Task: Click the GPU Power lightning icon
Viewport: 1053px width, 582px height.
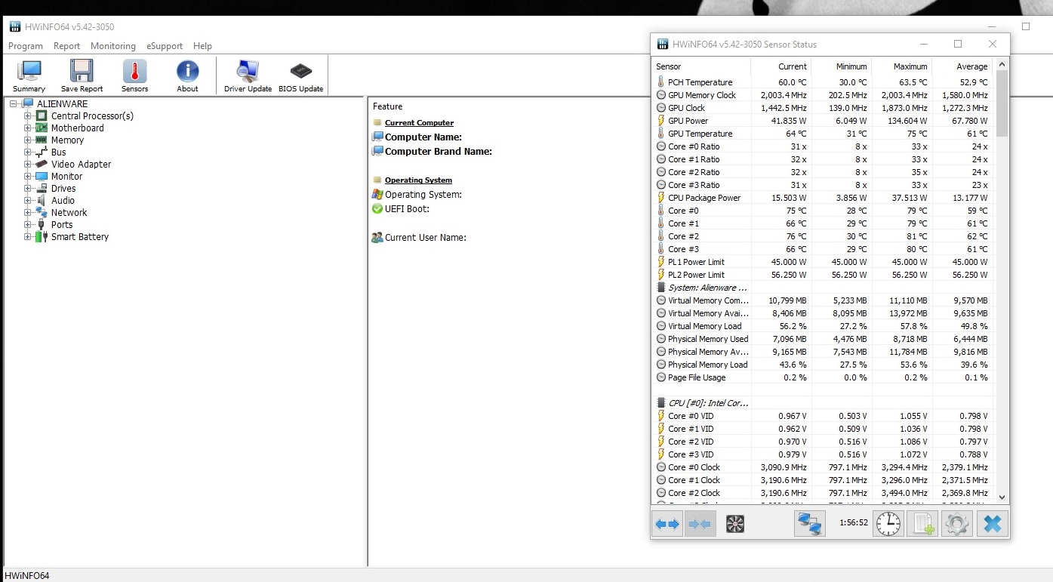Action: pyautogui.click(x=661, y=121)
